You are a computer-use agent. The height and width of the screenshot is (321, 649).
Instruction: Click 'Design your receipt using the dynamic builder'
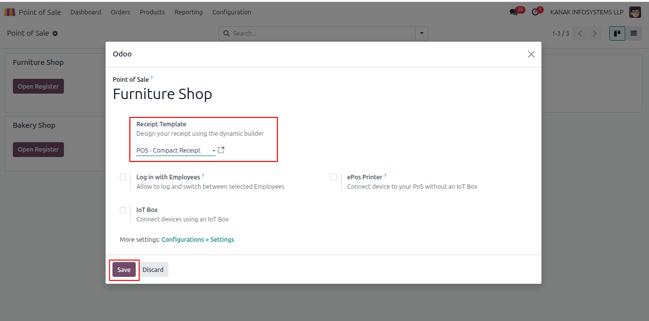tap(200, 134)
